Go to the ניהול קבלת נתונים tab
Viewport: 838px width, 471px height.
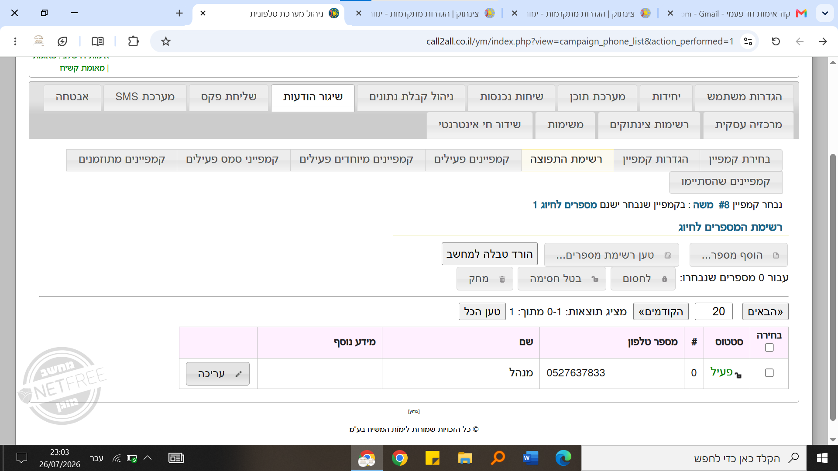point(411,97)
